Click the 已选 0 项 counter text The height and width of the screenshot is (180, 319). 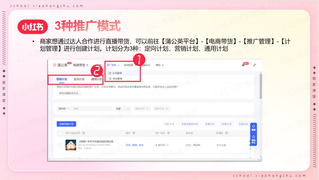169,124
